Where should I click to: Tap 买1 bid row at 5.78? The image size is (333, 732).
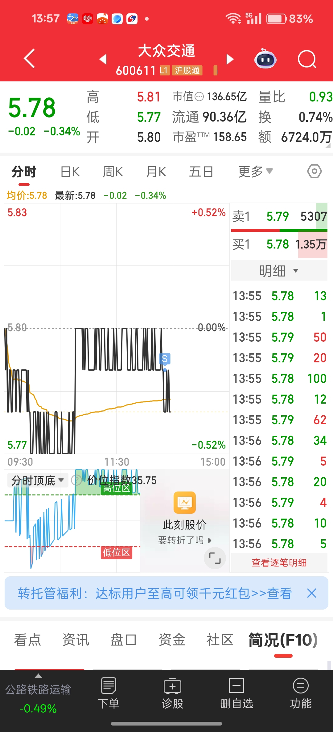(279, 245)
